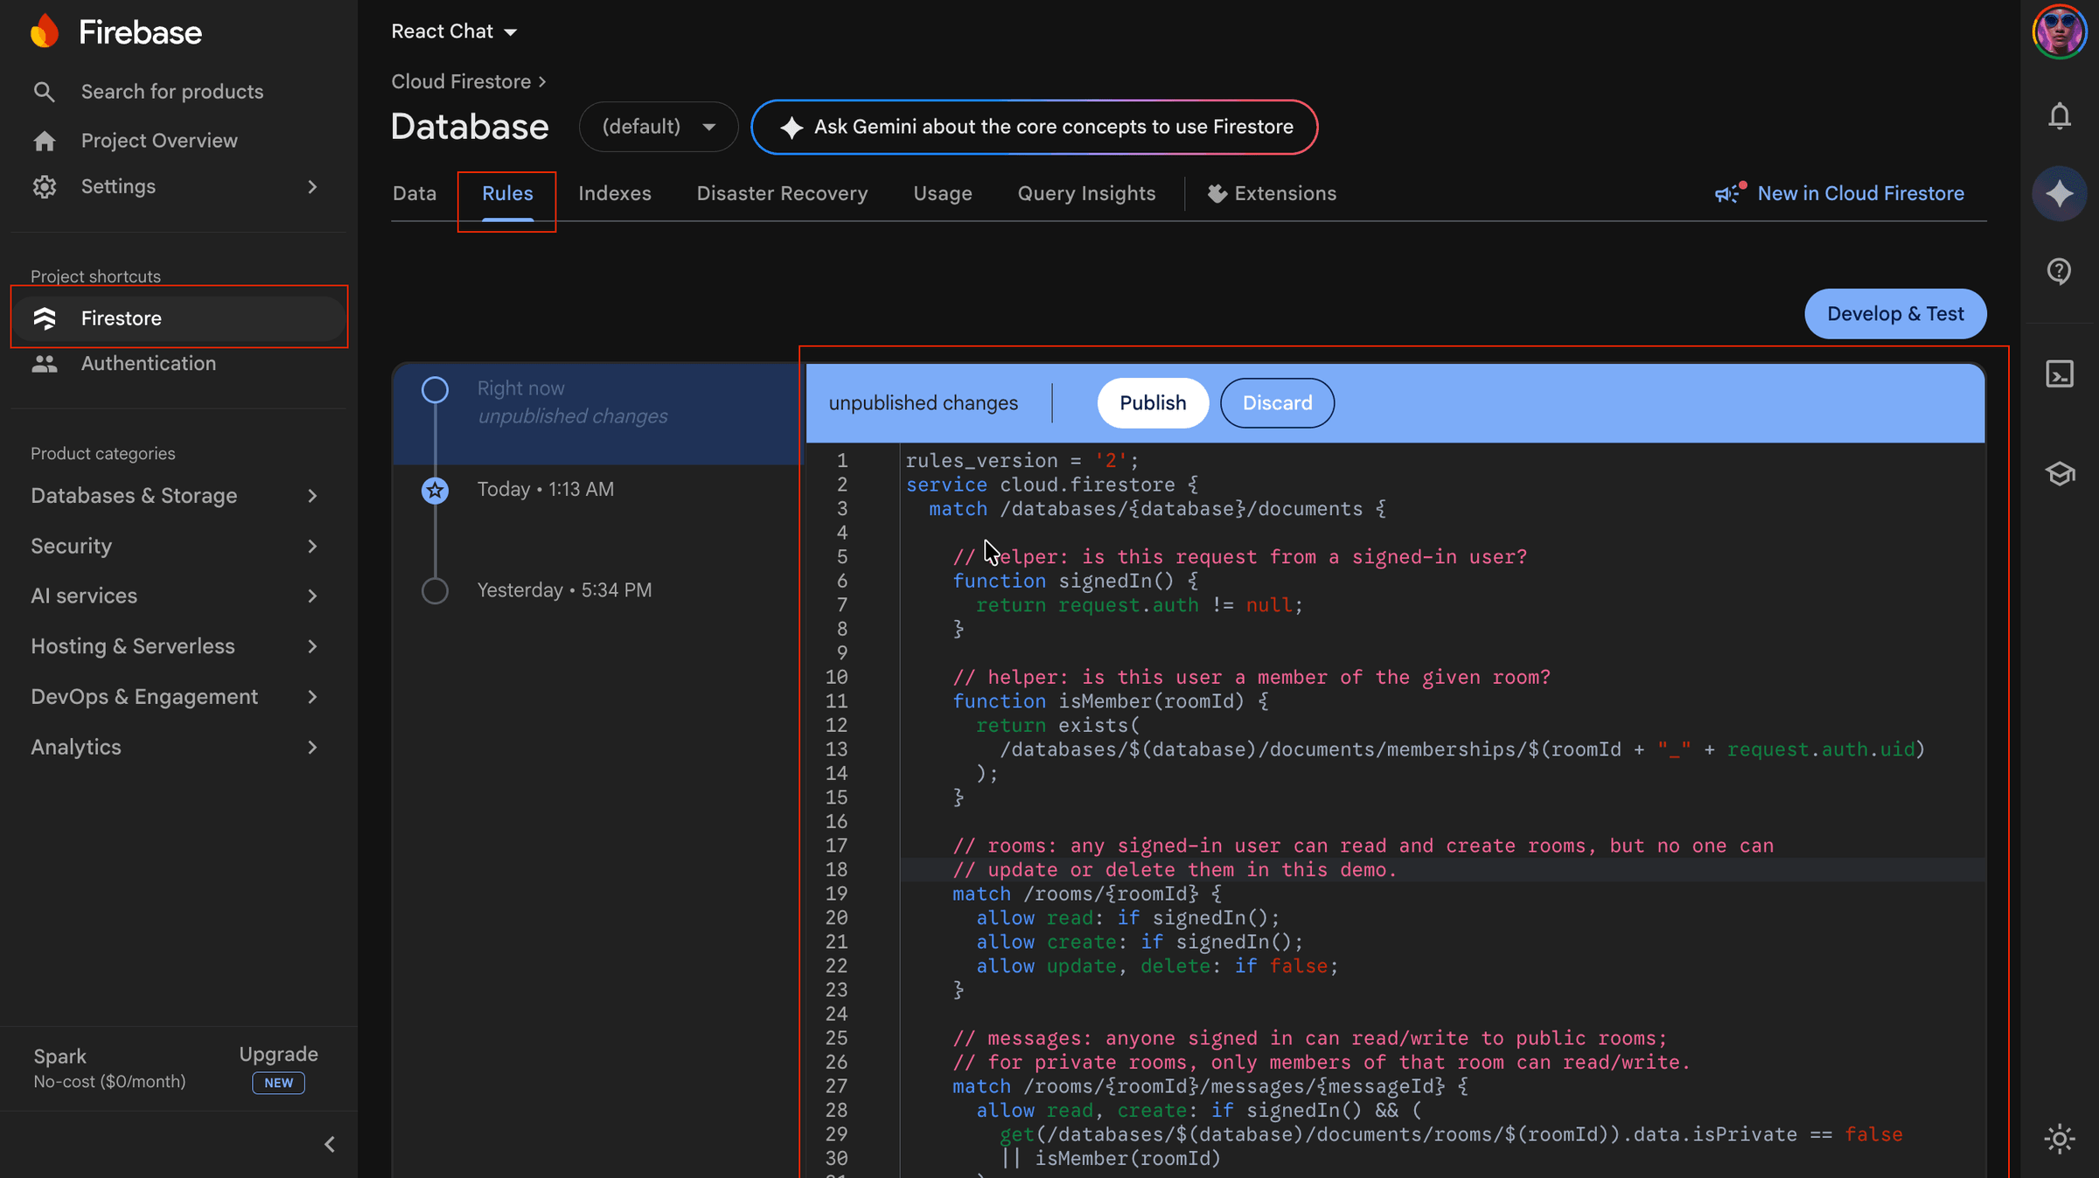Click the Settings gear icon

[44, 186]
